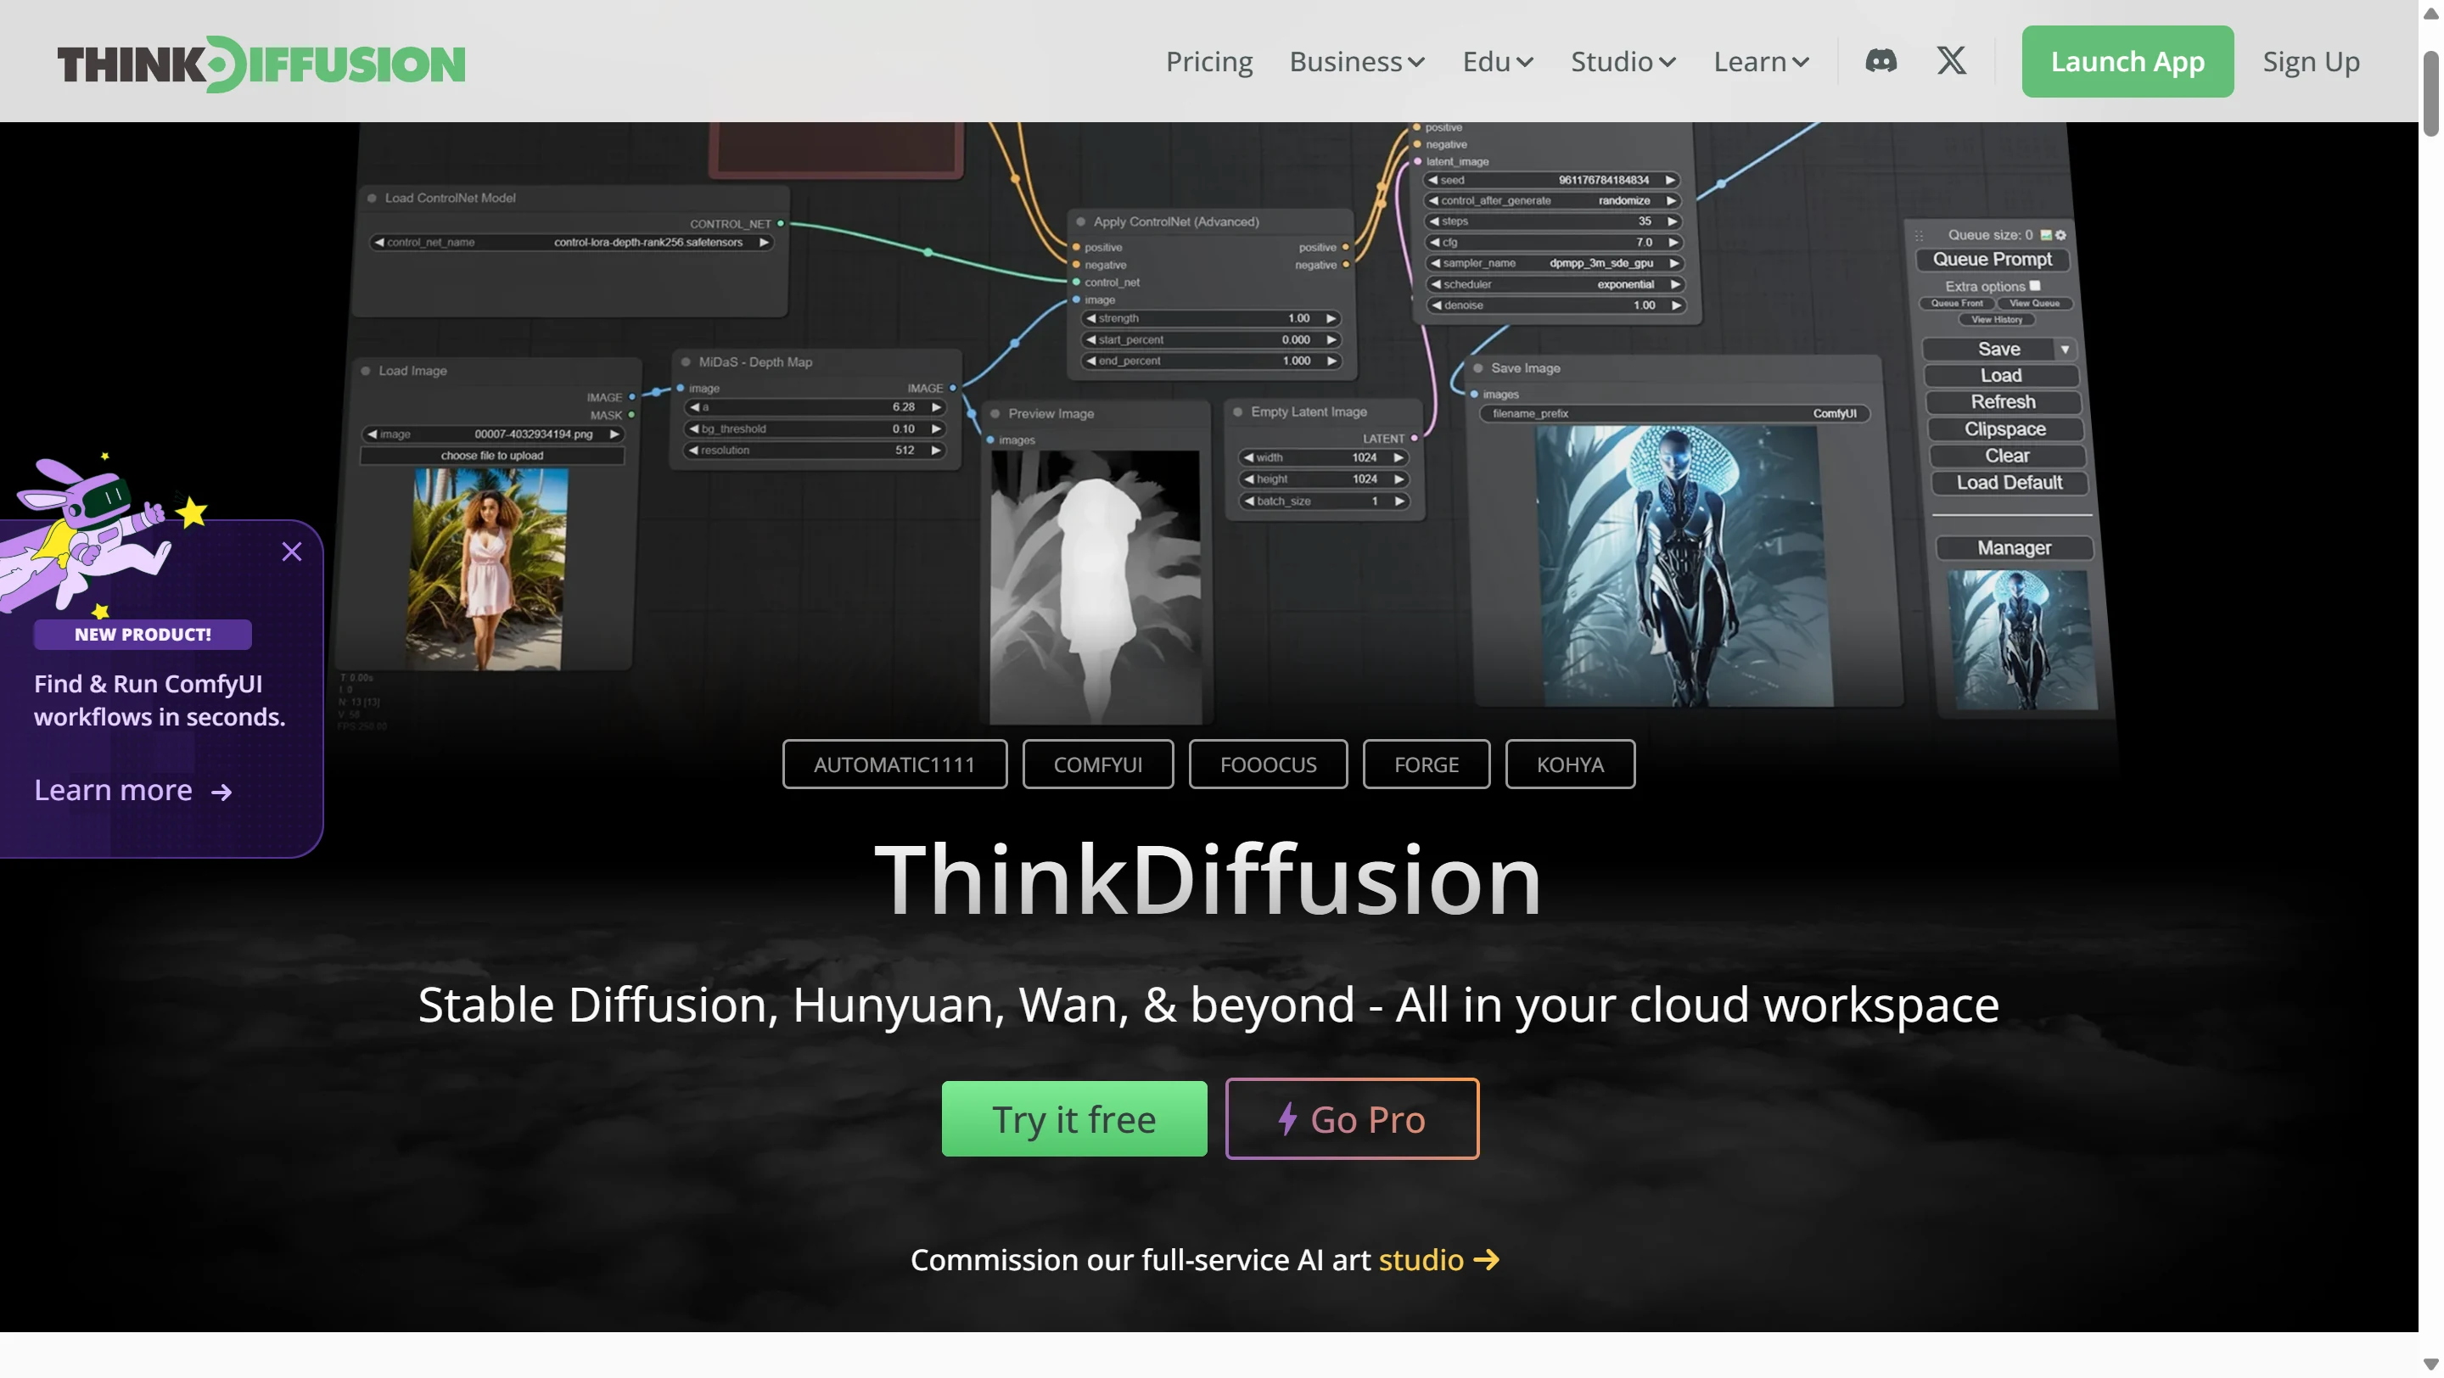Expand the Save button's dropdown arrow
The width and height of the screenshot is (2444, 1378).
click(x=2066, y=349)
